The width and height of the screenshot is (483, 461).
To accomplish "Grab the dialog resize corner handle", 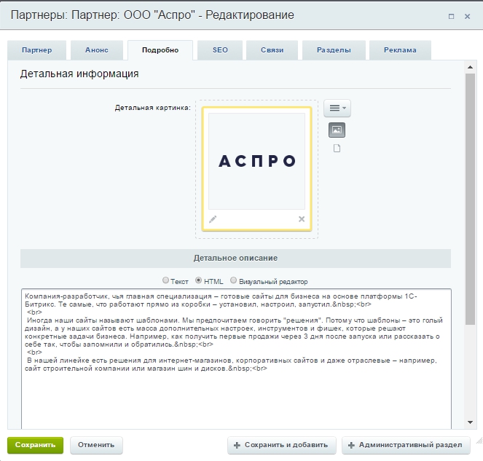I will click(479, 441).
